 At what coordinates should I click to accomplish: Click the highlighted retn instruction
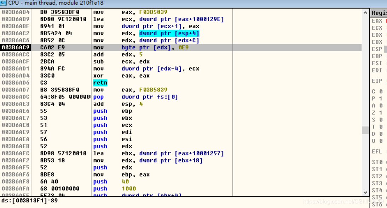click(x=100, y=83)
